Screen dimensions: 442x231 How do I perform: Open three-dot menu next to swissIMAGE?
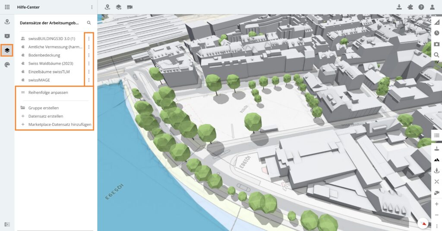(x=88, y=80)
